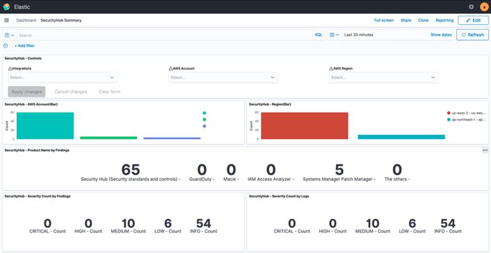Screen dimensions: 491x253
Task: Open the calendar quick date menu
Action: click(x=335, y=35)
